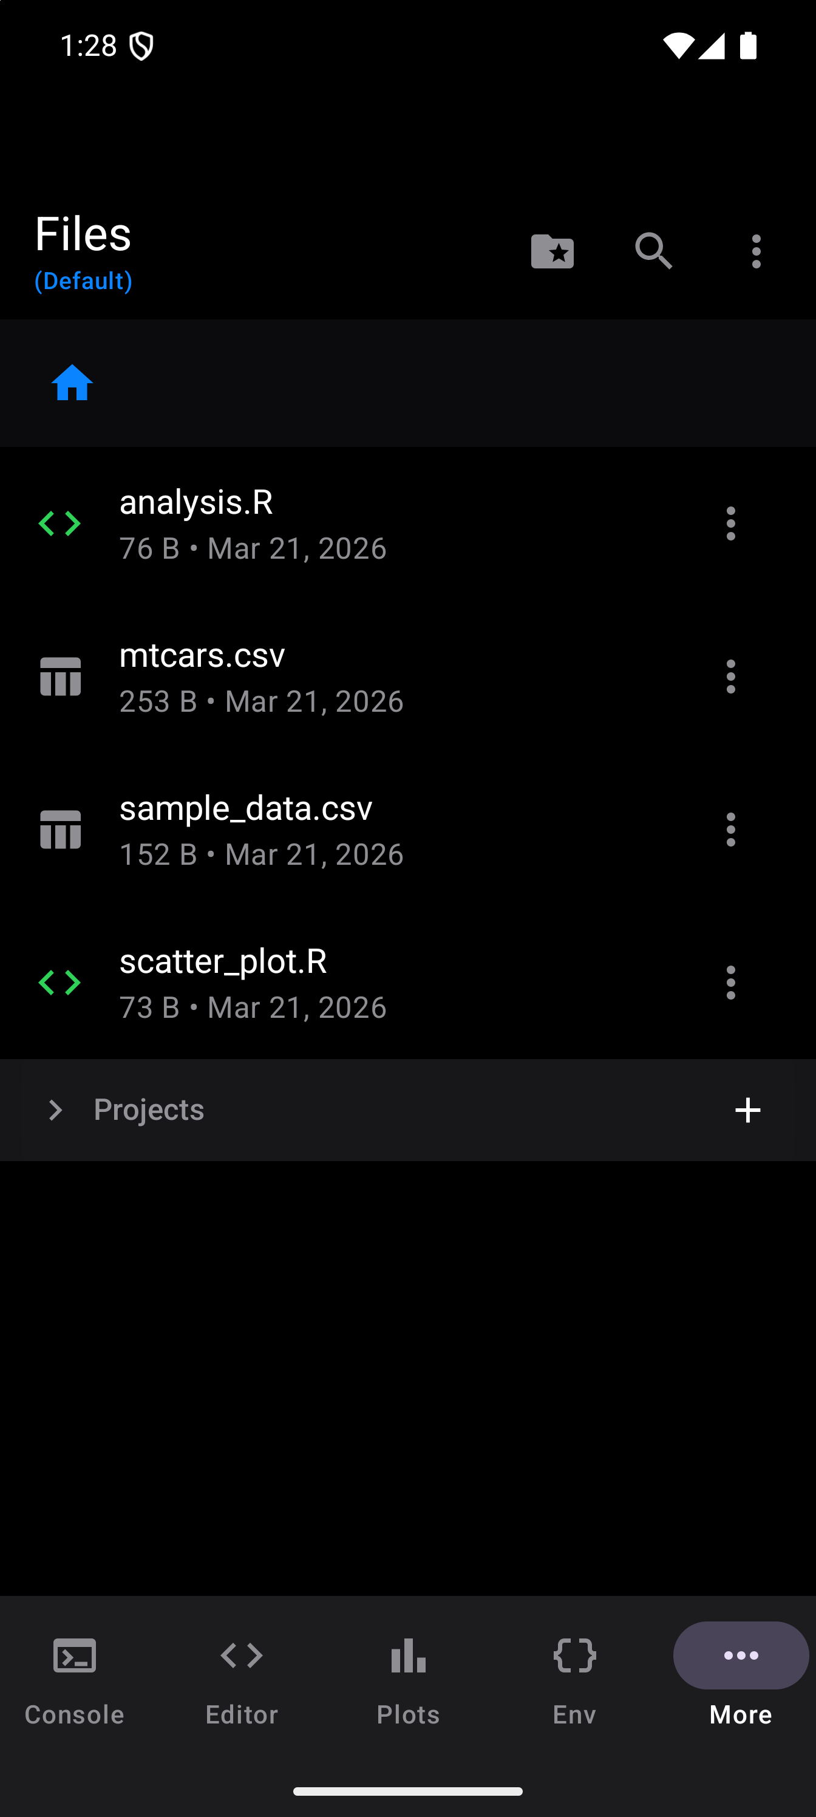
Task: Open options menu for analysis.R
Action: coord(730,524)
